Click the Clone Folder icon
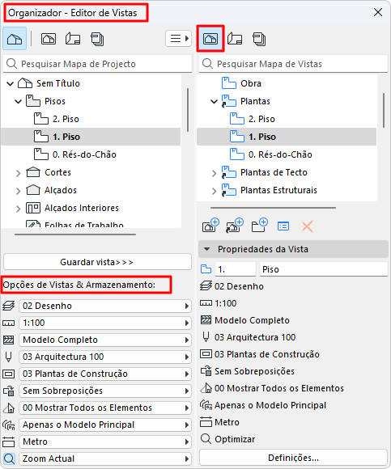The width and height of the screenshot is (391, 469). pyautogui.click(x=235, y=226)
